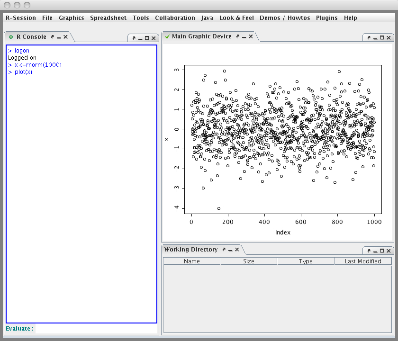Open the Graphics menu
The height and width of the screenshot is (341, 398).
pyautogui.click(x=71, y=18)
